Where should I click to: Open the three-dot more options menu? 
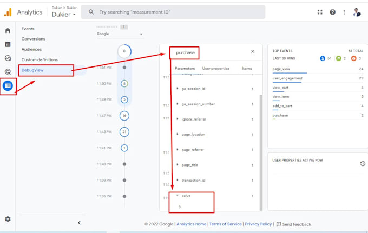coord(344,12)
